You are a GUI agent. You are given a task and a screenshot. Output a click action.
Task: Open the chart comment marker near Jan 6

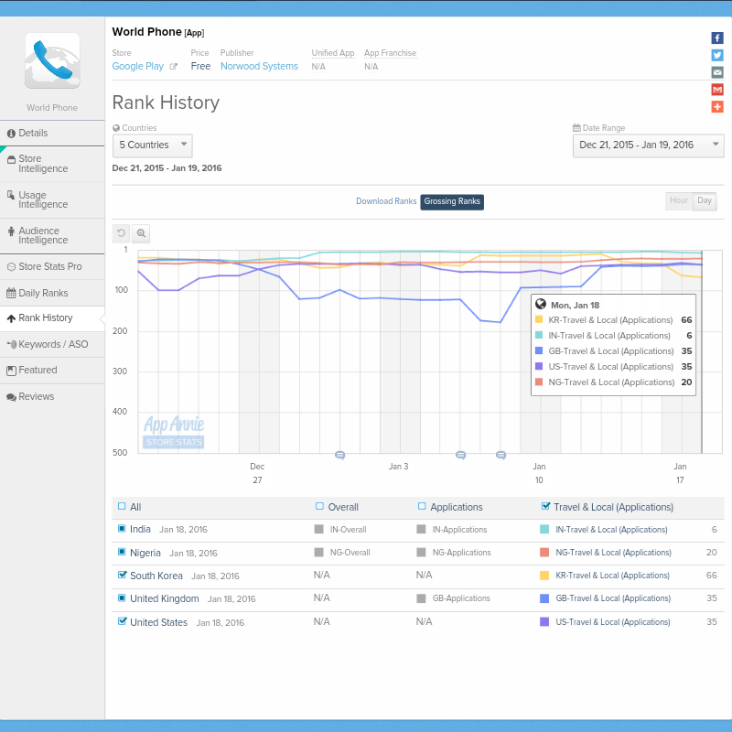pos(460,455)
